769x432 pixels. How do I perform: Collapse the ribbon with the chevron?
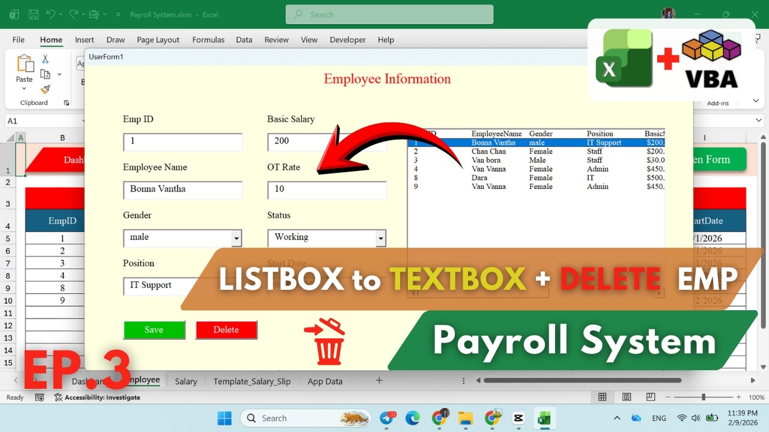pyautogui.click(x=756, y=101)
